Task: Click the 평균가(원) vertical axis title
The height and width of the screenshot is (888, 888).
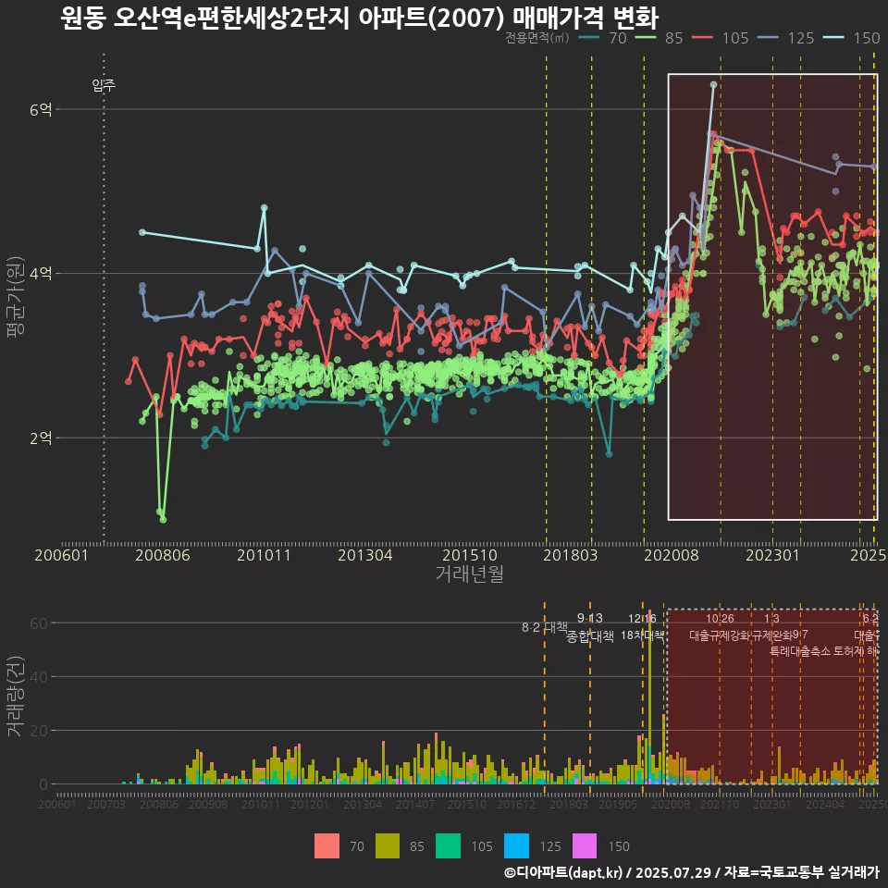Action: 16,297
